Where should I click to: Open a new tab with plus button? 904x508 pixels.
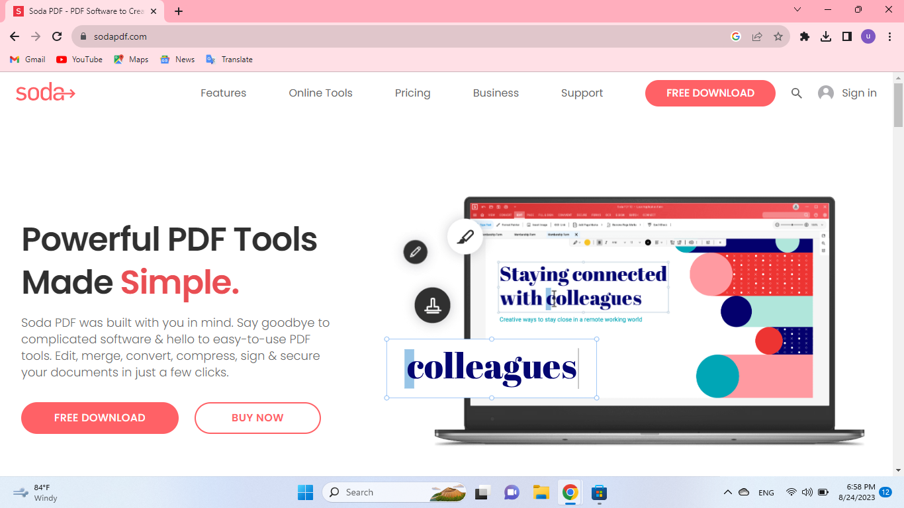click(x=179, y=11)
